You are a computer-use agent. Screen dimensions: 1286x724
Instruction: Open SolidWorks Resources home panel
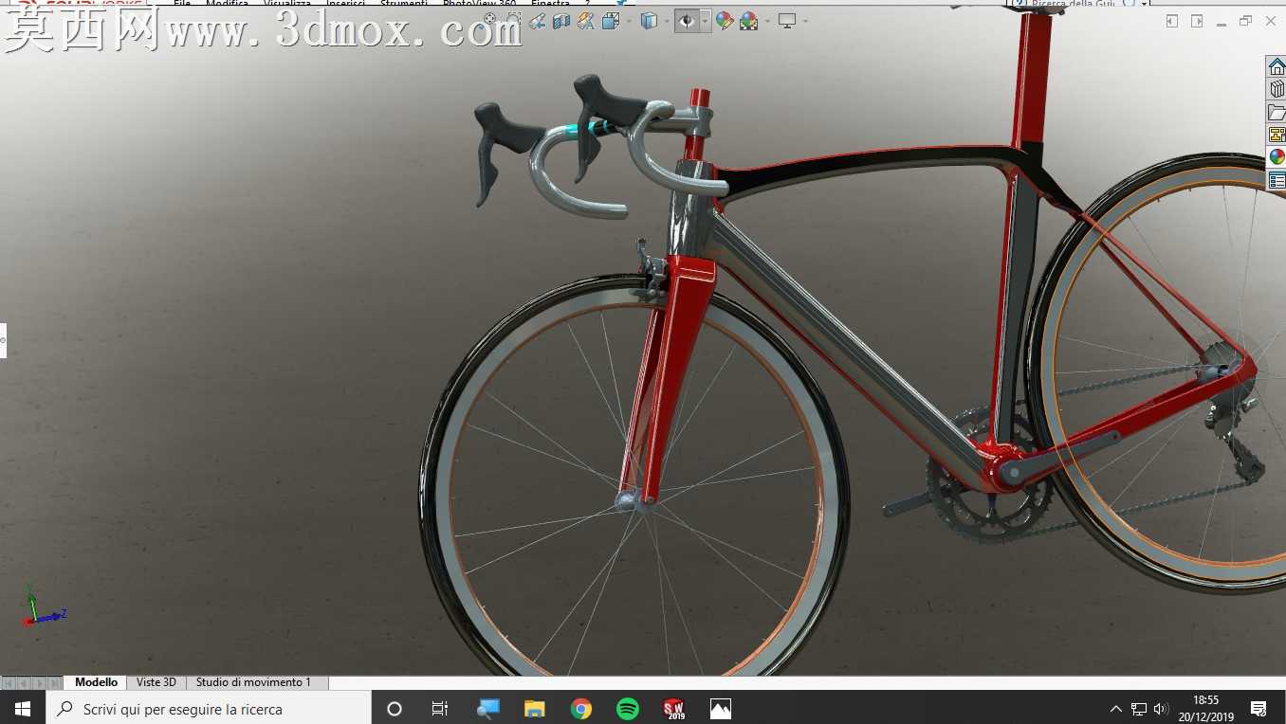pos(1277,66)
